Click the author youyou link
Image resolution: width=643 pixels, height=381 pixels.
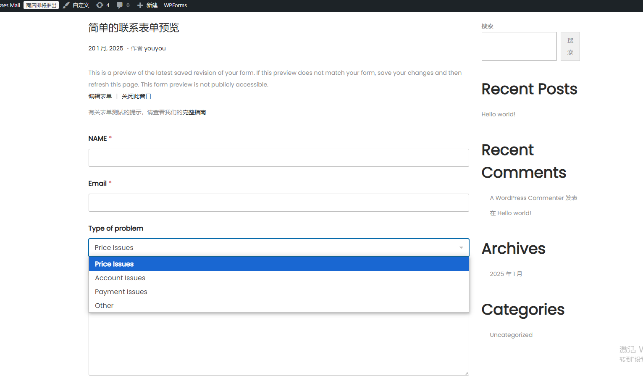coord(155,48)
